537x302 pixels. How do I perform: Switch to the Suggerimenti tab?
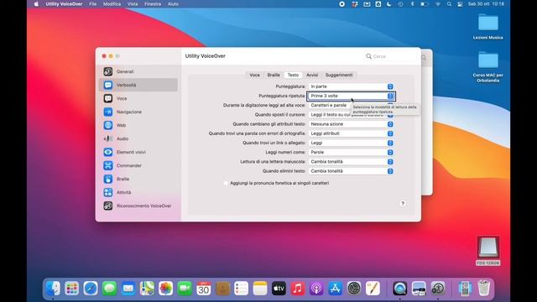[x=339, y=75]
